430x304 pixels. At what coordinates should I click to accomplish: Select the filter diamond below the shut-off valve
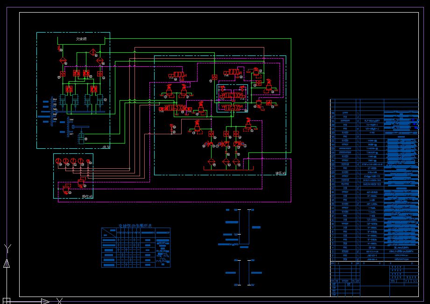pyautogui.click(x=63, y=61)
